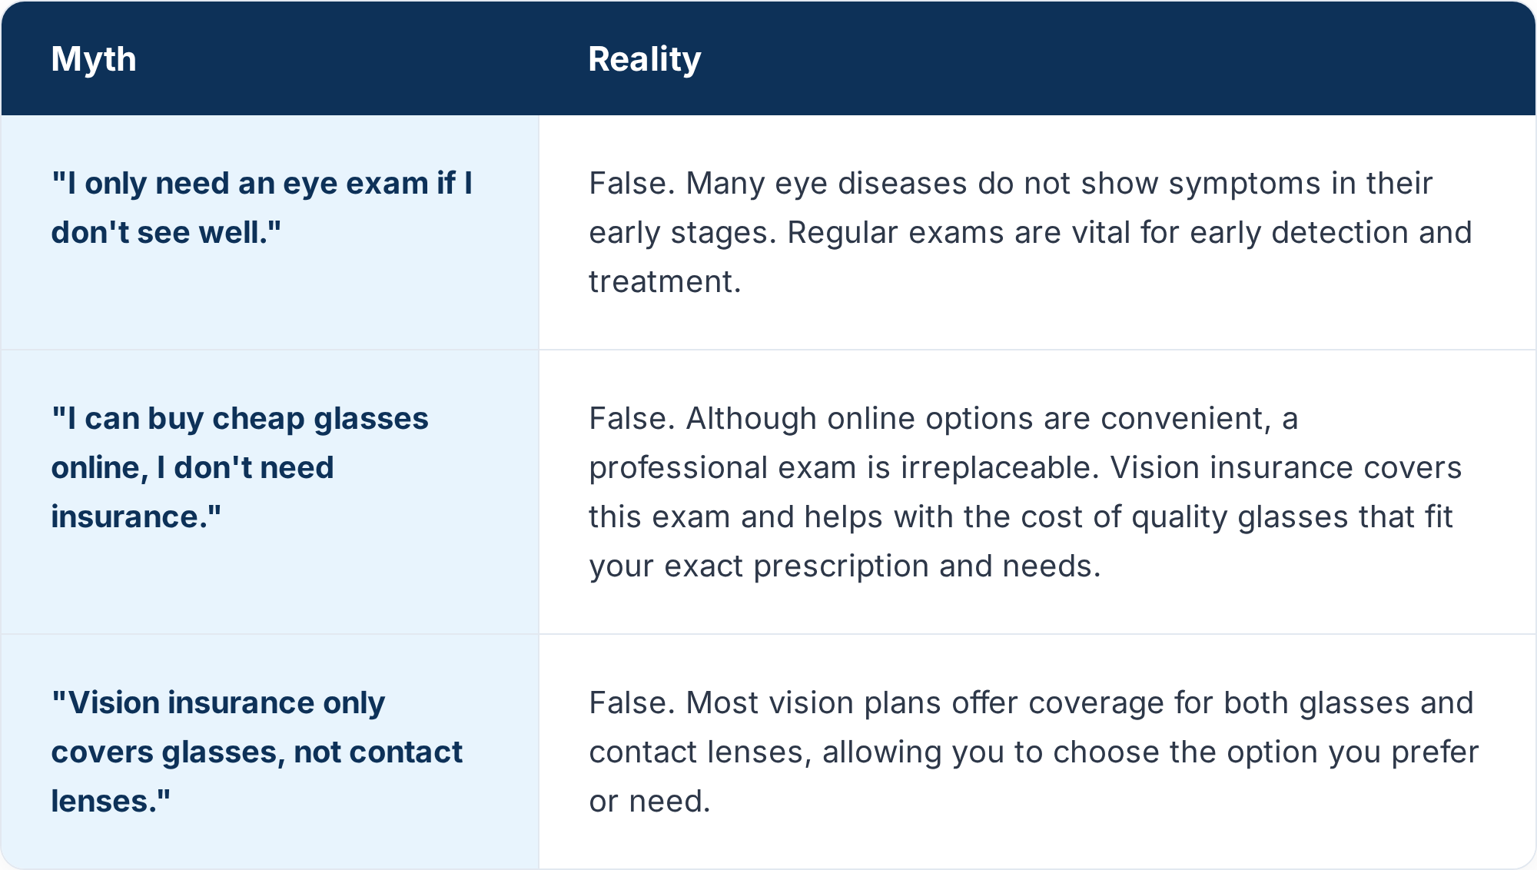The width and height of the screenshot is (1537, 870).
Task: Click the reality text about contact lenses coverage
Action: pyautogui.click(x=1034, y=752)
